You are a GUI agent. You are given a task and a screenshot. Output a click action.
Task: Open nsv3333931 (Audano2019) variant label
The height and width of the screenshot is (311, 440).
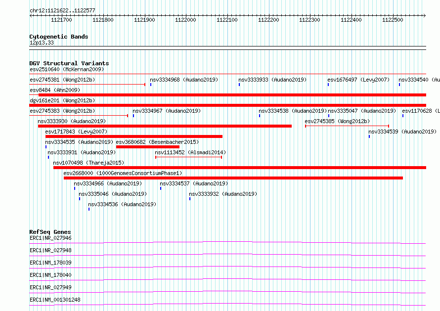(82, 152)
